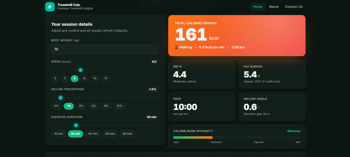
Task: Select speed preset 3
Action: click(x=55, y=78)
